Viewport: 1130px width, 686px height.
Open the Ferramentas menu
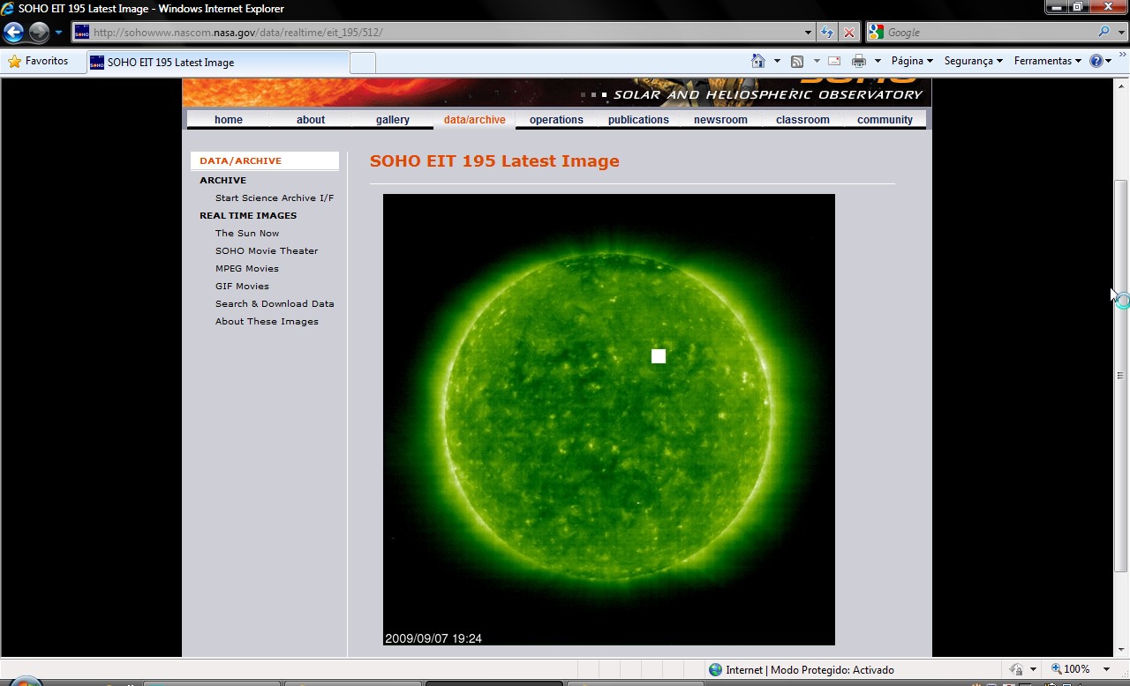point(1047,61)
